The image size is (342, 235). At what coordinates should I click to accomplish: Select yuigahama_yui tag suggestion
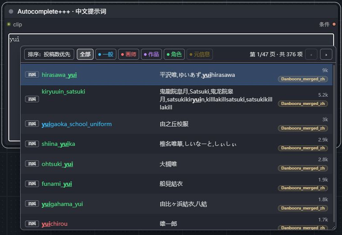pos(62,204)
